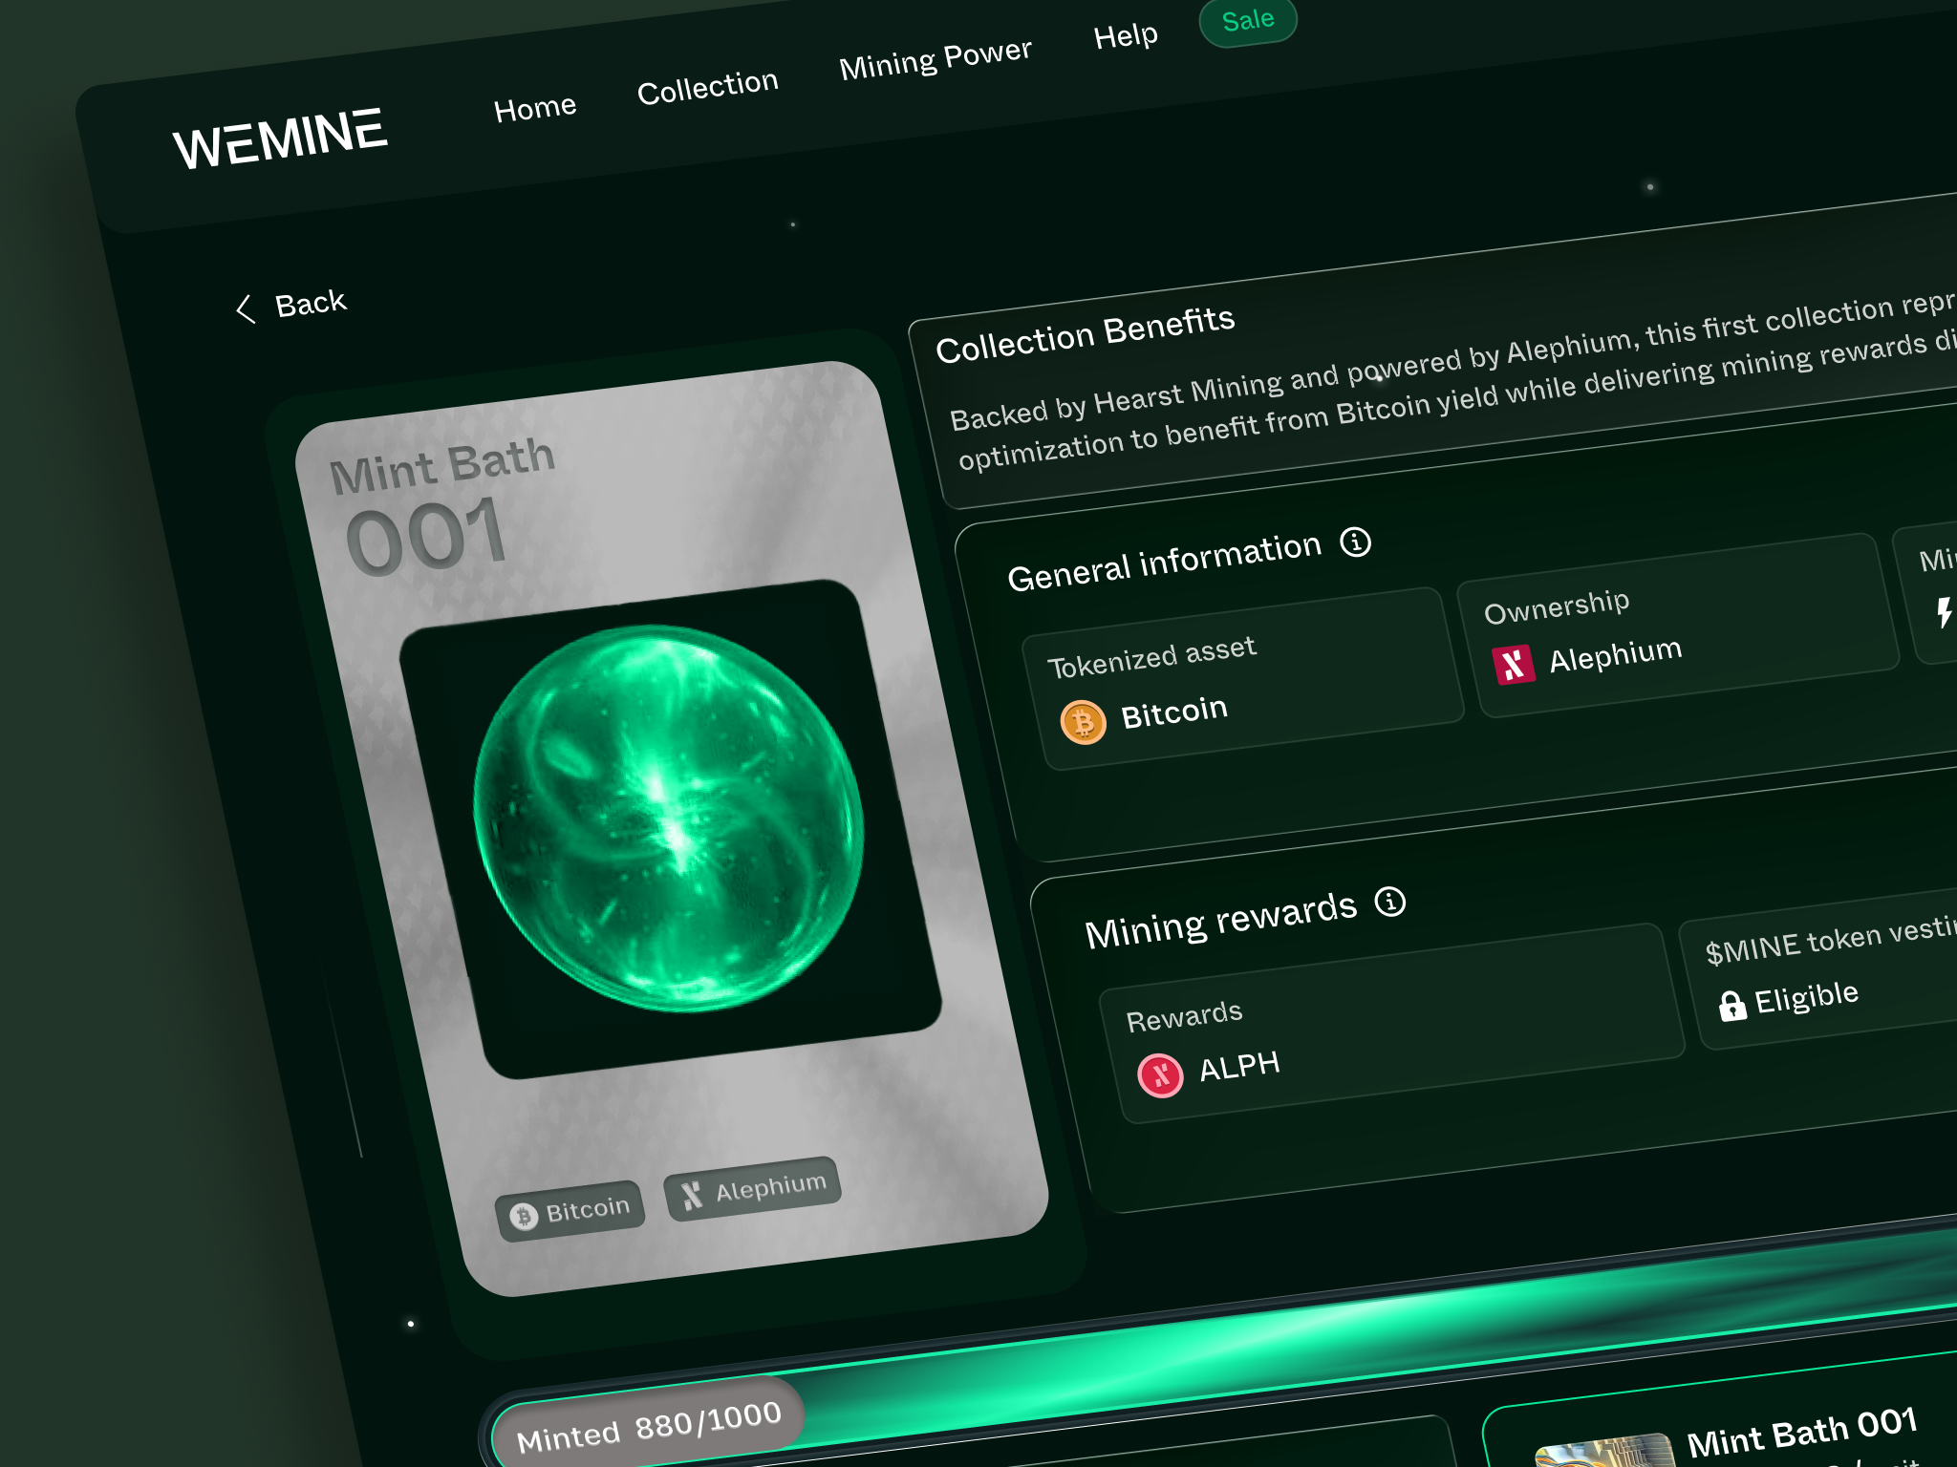Select the Bitcoin tag on NFT card
Screen dimensions: 1957x1467
(x=570, y=1211)
